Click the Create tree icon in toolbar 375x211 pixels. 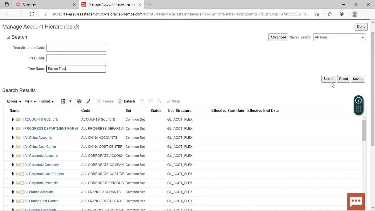pyautogui.click(x=63, y=101)
